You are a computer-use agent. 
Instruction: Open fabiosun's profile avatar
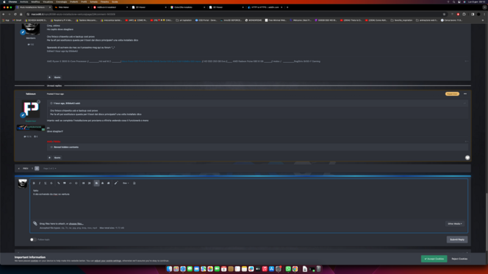coord(30,108)
